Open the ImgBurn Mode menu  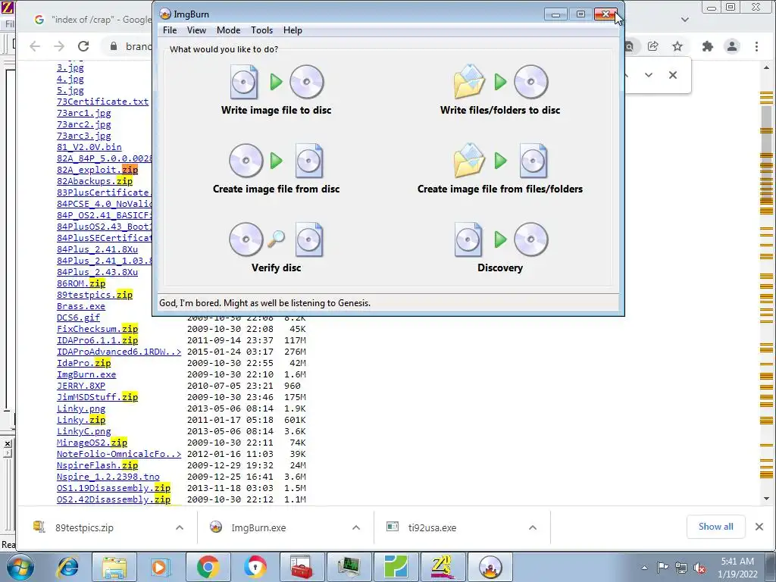pyautogui.click(x=228, y=30)
